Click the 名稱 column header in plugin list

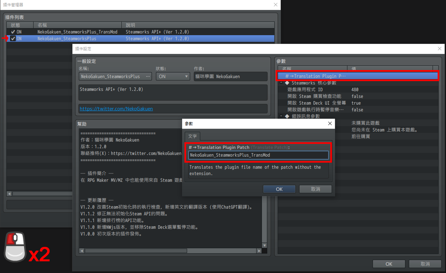[x=77, y=25]
